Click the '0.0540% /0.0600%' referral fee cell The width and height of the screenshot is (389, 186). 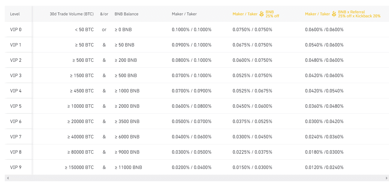click(324, 45)
